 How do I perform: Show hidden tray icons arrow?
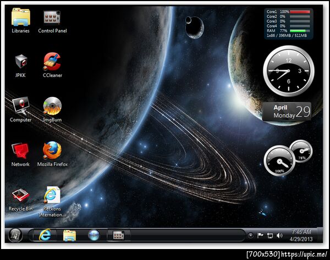coord(250,235)
